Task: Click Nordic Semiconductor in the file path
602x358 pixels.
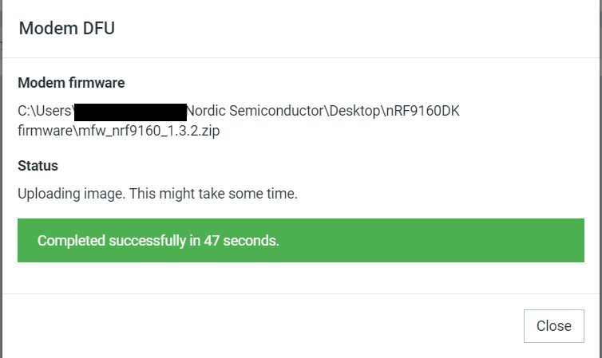Action: [255, 111]
